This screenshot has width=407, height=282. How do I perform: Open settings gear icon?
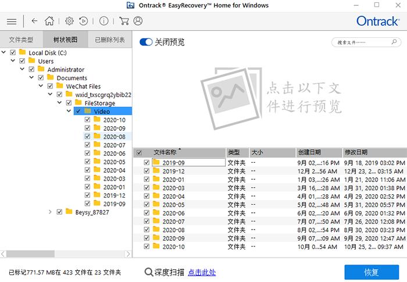click(x=69, y=21)
